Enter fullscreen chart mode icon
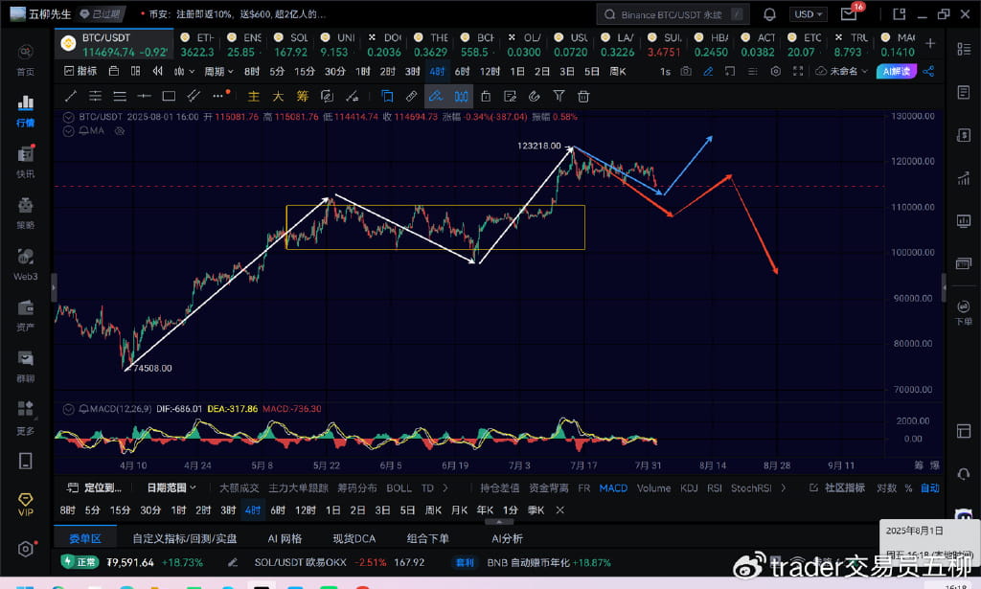 [798, 71]
